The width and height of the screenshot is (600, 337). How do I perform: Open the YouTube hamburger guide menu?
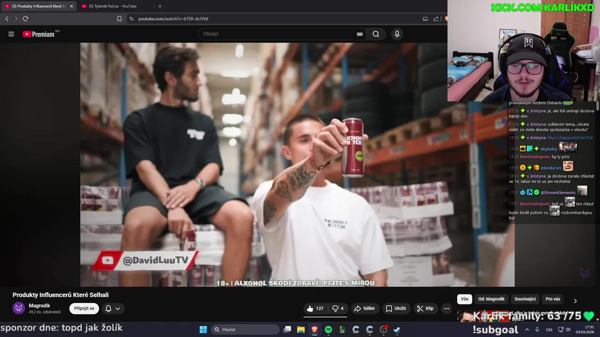(x=11, y=34)
